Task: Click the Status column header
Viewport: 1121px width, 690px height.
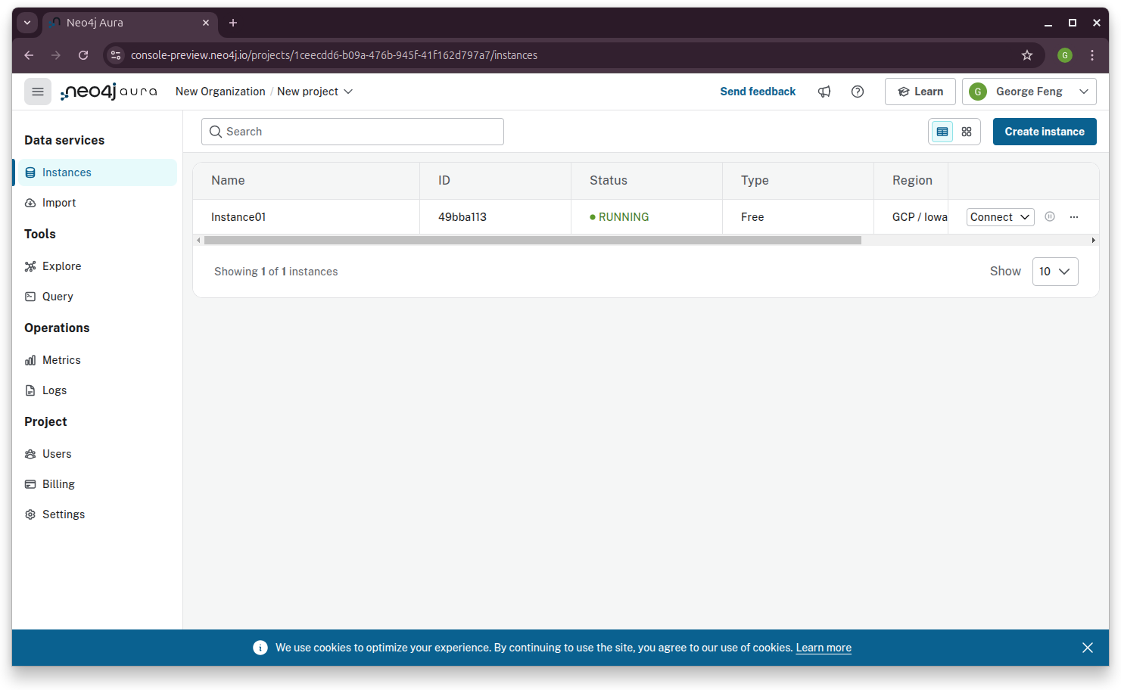Action: tap(646, 181)
